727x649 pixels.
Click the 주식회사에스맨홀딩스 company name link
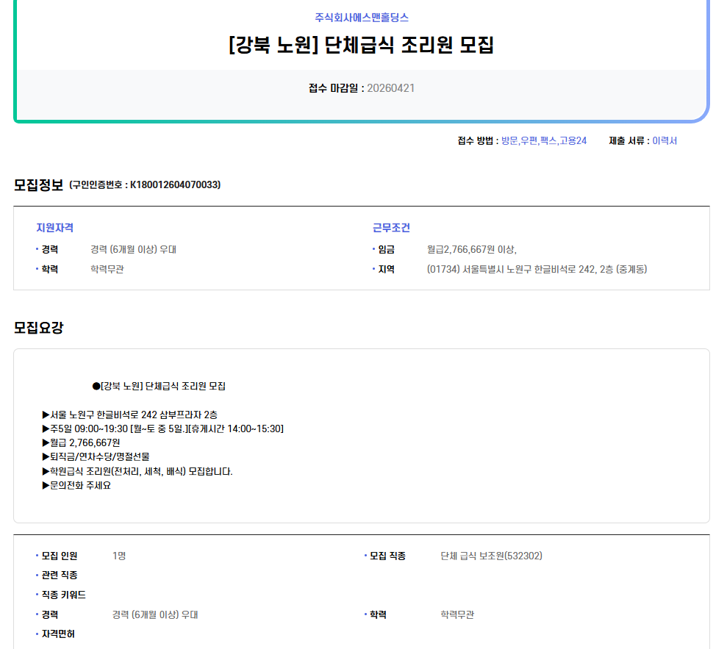pos(362,17)
